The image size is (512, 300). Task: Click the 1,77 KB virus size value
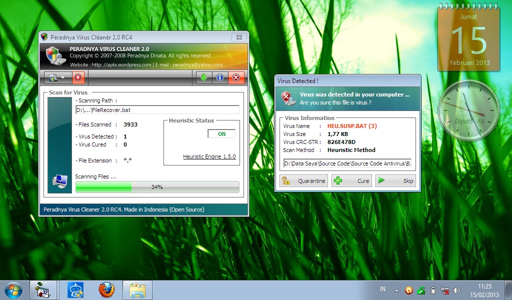tap(337, 134)
